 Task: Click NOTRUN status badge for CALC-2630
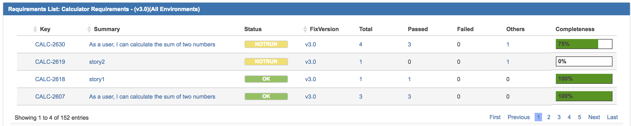tap(266, 44)
